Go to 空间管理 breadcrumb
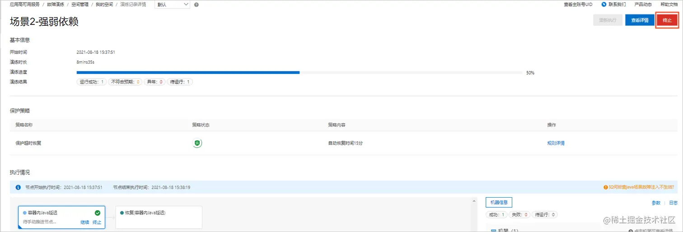 pos(81,5)
